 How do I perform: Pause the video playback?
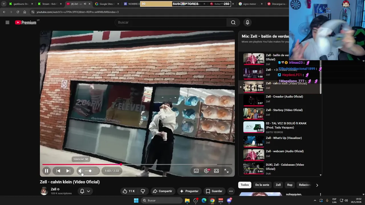point(46,171)
